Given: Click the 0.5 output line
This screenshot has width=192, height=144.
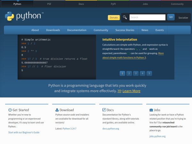Looking at the screenshot, I should (x=24, y=47).
